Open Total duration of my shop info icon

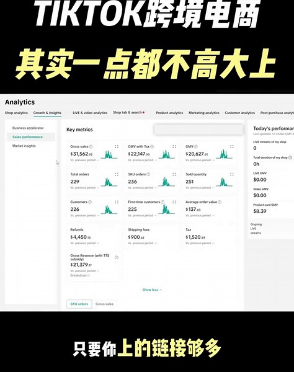click(x=290, y=157)
